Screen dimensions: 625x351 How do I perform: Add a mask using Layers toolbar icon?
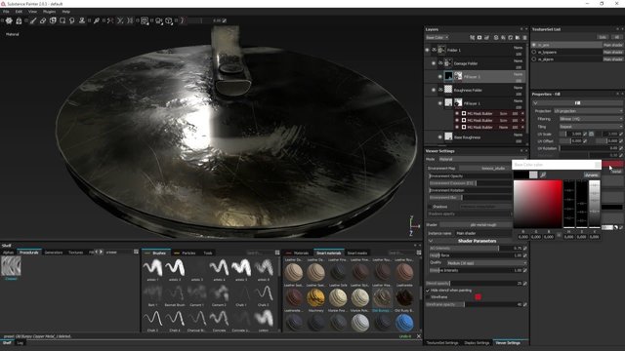479,37
